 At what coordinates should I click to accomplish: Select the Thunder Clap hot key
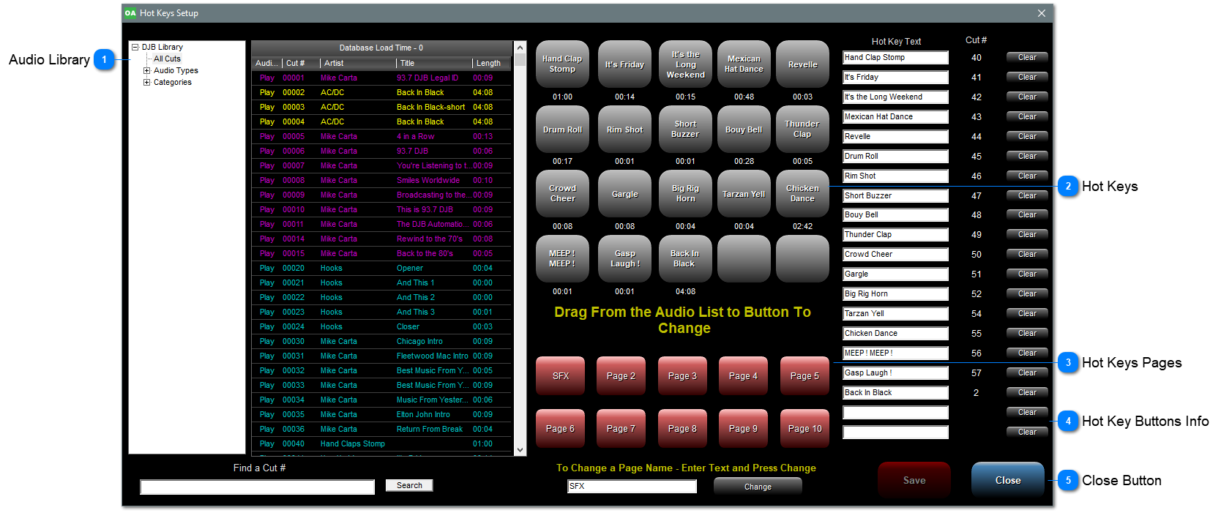click(x=802, y=129)
